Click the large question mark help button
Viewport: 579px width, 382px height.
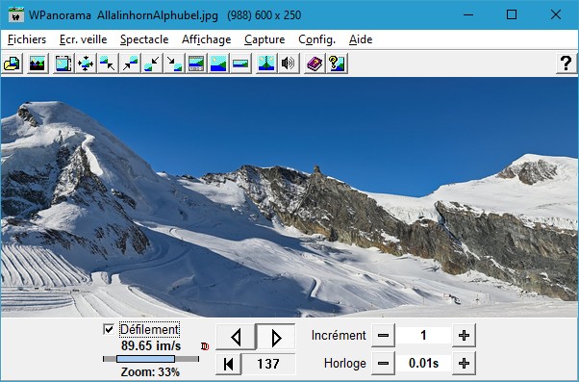(566, 64)
